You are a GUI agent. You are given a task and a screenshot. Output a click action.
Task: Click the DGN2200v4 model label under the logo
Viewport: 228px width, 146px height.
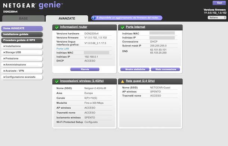[10, 12]
